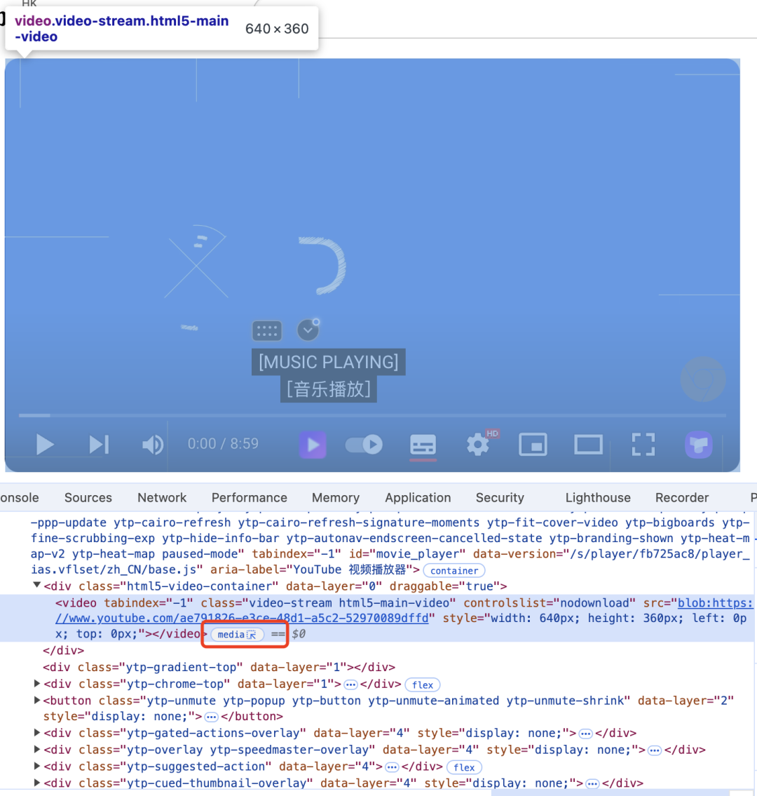Expand the ytp-unmute button node
The width and height of the screenshot is (757, 796).
36,701
